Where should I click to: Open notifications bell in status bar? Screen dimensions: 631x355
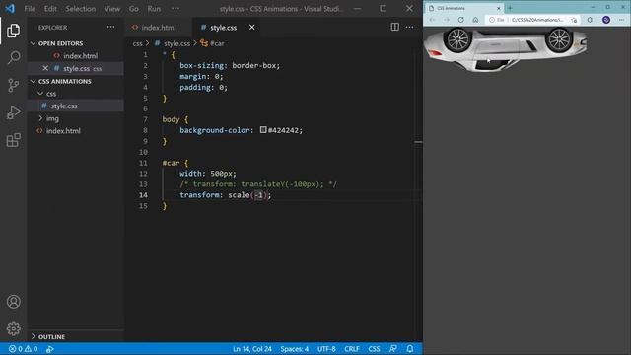point(410,349)
